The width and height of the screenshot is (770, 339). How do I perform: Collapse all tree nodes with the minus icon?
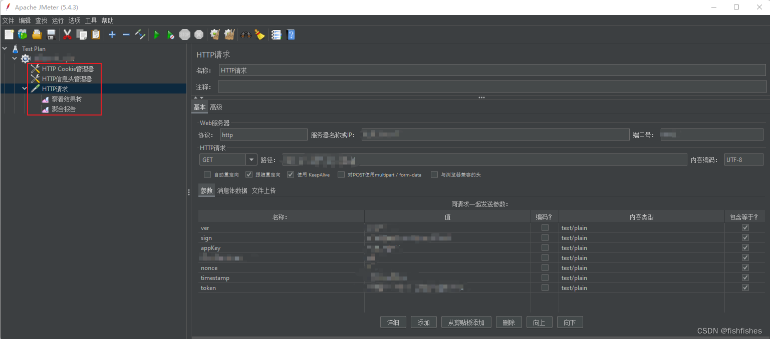tap(126, 34)
